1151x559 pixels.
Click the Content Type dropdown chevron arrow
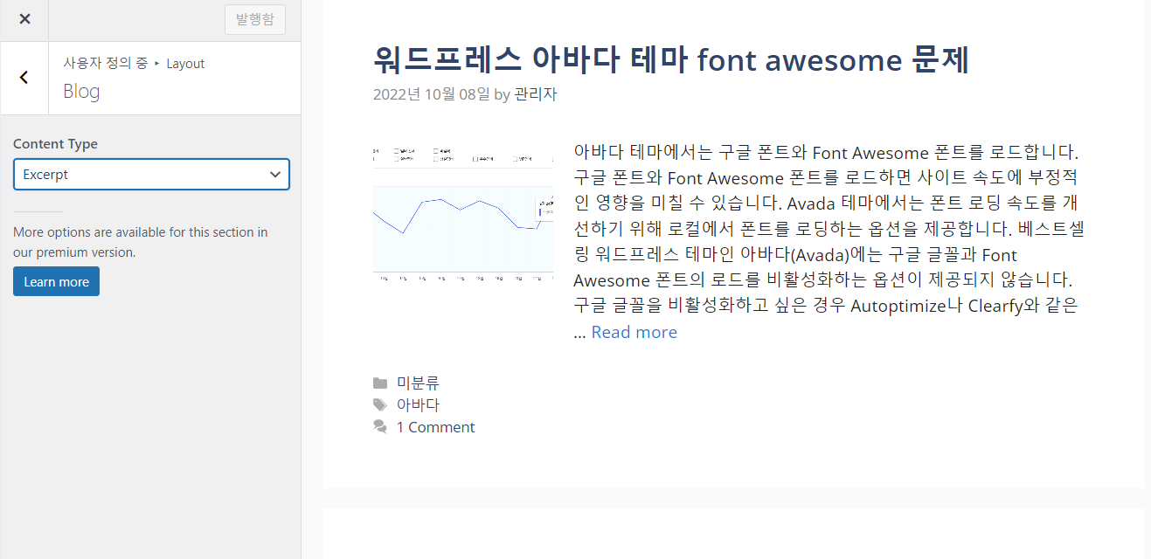[x=276, y=174]
